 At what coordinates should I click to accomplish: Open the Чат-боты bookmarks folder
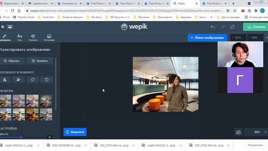click(x=94, y=17)
